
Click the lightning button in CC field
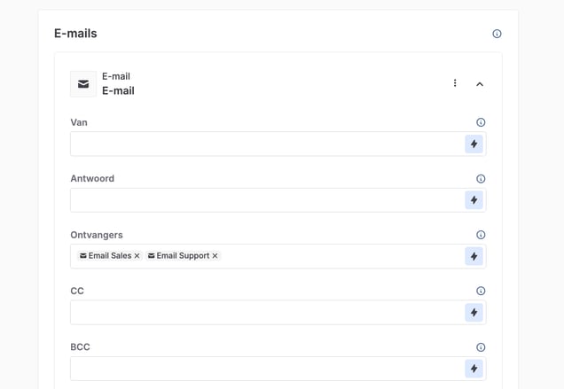pyautogui.click(x=474, y=313)
